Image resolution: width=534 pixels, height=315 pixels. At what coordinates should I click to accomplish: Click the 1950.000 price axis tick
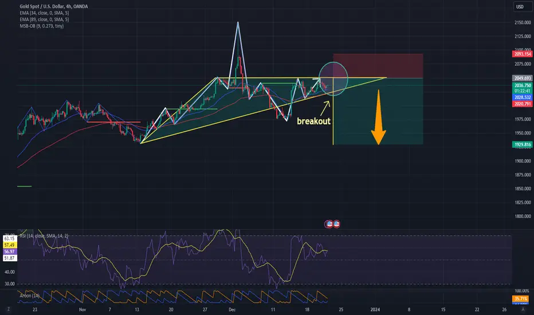pos(523,133)
